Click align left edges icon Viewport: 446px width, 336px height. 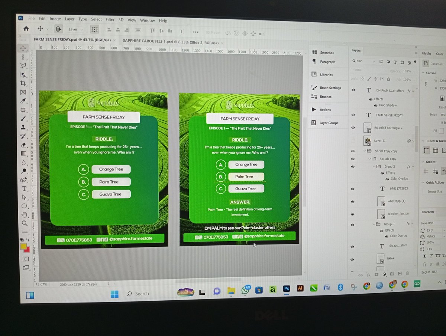(x=109, y=30)
